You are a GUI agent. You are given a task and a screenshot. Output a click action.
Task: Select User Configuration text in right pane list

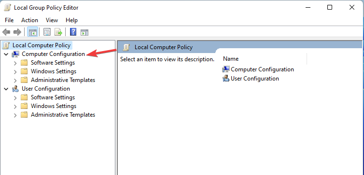[x=255, y=79]
